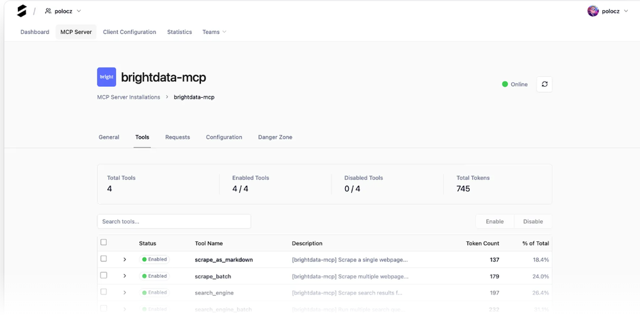
Task: Check the scrape_batch row checkbox
Action: (x=104, y=275)
